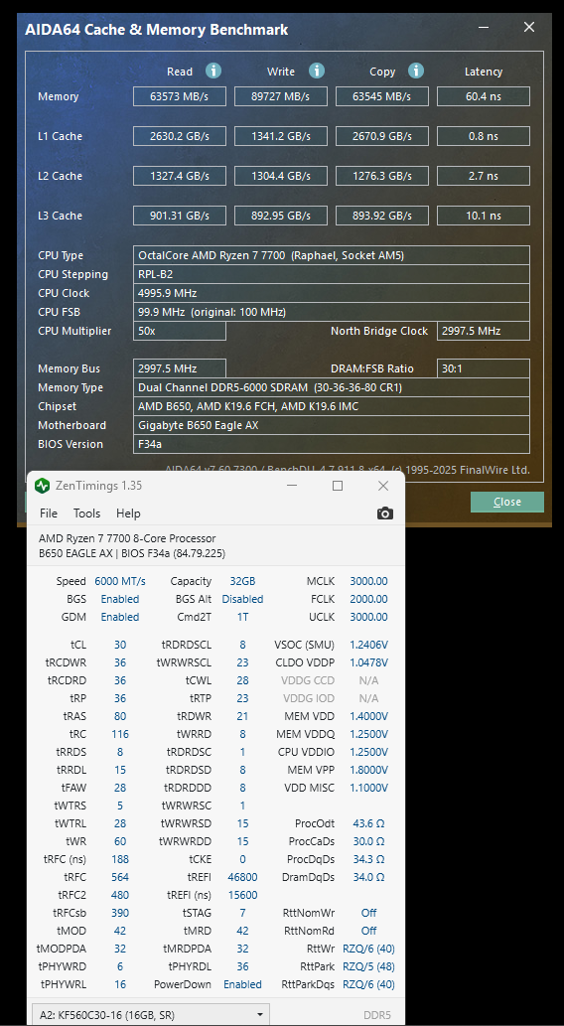Image resolution: width=564 pixels, height=1026 pixels.
Task: Click the BGS Alt Disabled value
Action: 242,599
